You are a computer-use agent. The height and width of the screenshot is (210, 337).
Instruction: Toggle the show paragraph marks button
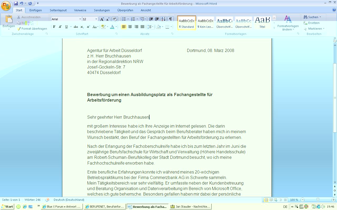click(171, 19)
